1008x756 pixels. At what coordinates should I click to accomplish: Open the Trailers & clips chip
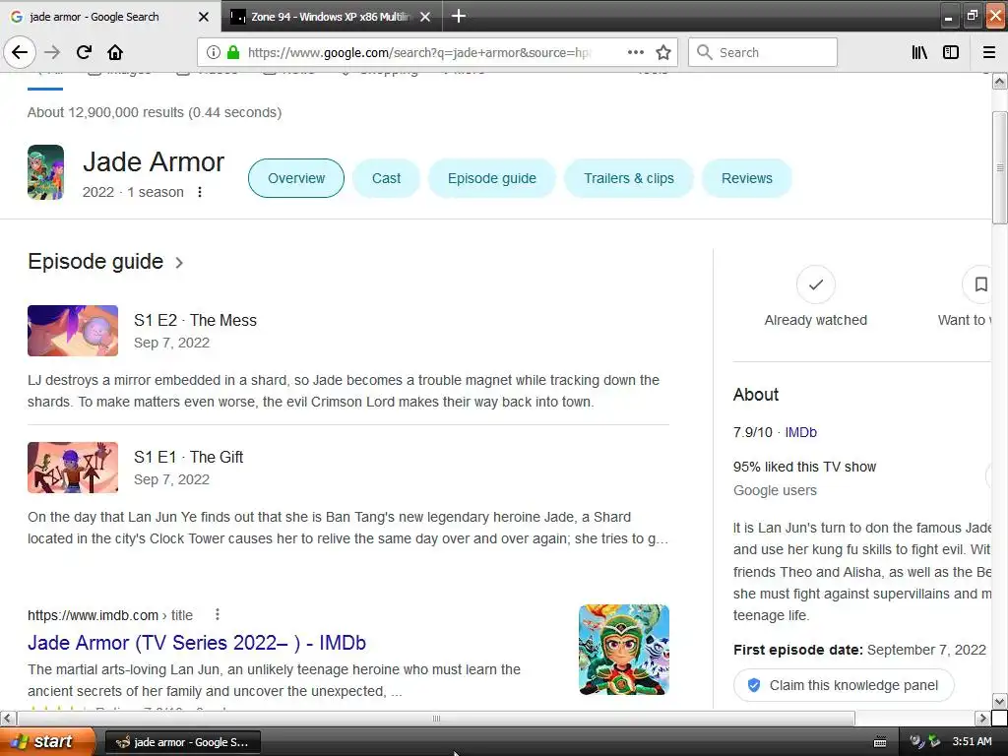[629, 178]
